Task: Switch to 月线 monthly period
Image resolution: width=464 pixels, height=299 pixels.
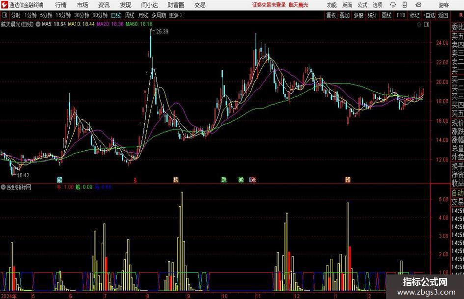Action: click(x=143, y=15)
